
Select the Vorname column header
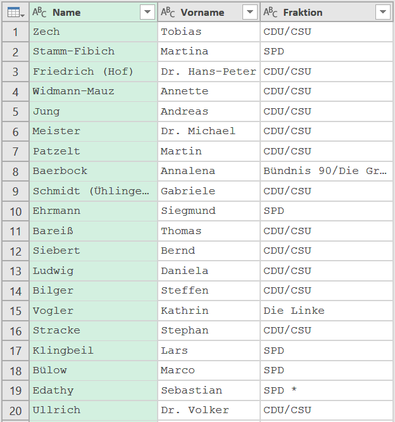click(x=209, y=12)
